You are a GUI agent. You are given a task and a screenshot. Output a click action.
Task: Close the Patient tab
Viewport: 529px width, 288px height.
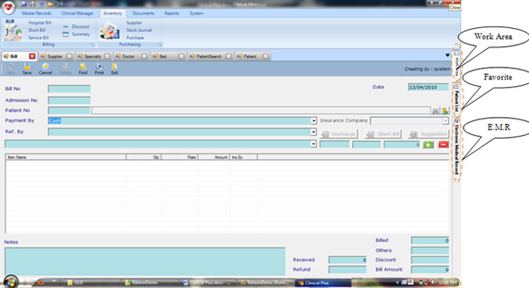pyautogui.click(x=266, y=56)
